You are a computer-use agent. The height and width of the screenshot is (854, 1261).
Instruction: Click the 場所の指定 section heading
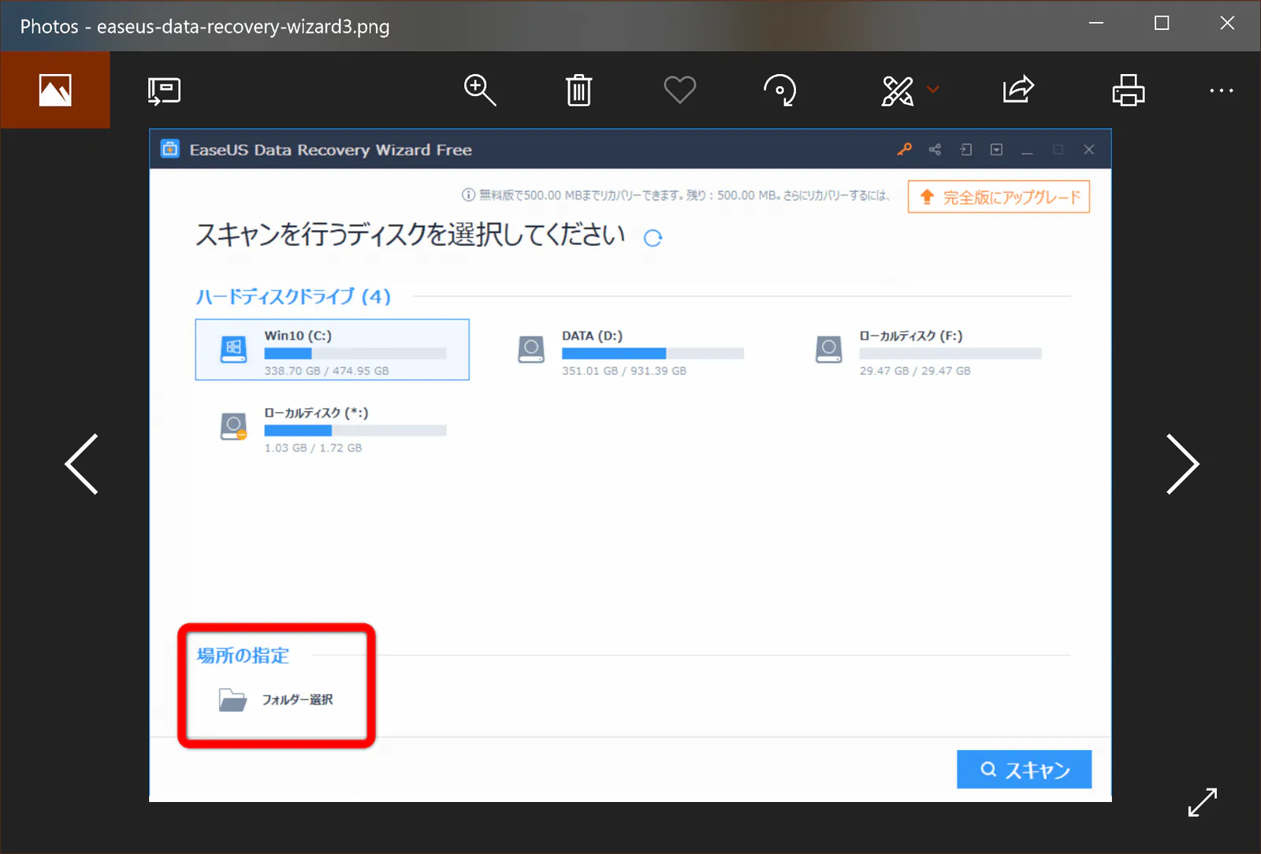tap(243, 655)
